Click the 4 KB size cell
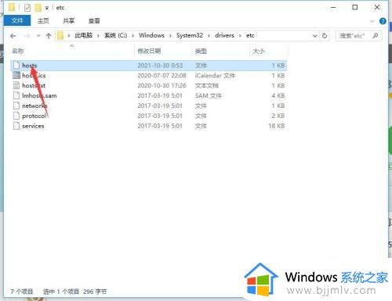The height and width of the screenshot is (301, 392). point(278,95)
